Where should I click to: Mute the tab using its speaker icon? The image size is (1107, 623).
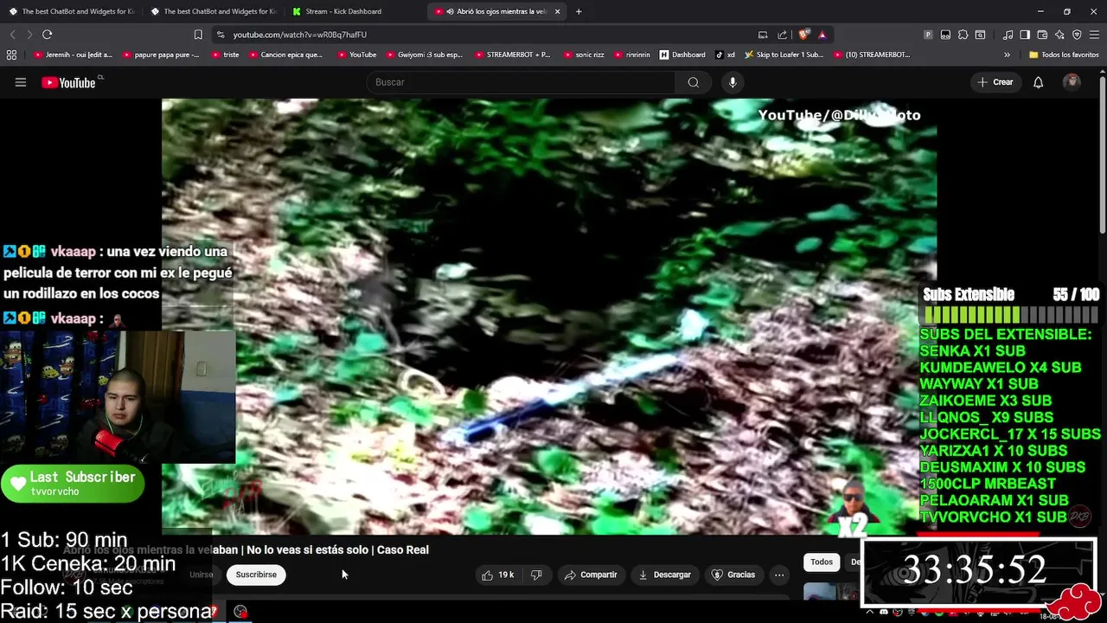(x=451, y=11)
